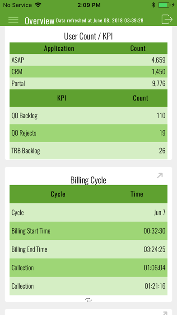Expand the Billing Cycle card with the arrow icon
The height and width of the screenshot is (315, 177).
pyautogui.click(x=160, y=176)
